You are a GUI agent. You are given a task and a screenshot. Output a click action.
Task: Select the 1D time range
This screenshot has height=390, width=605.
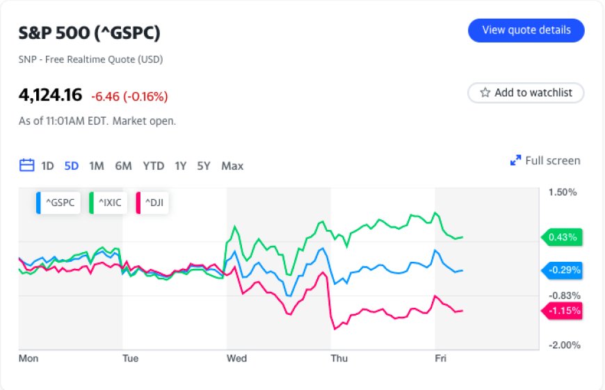(47, 166)
